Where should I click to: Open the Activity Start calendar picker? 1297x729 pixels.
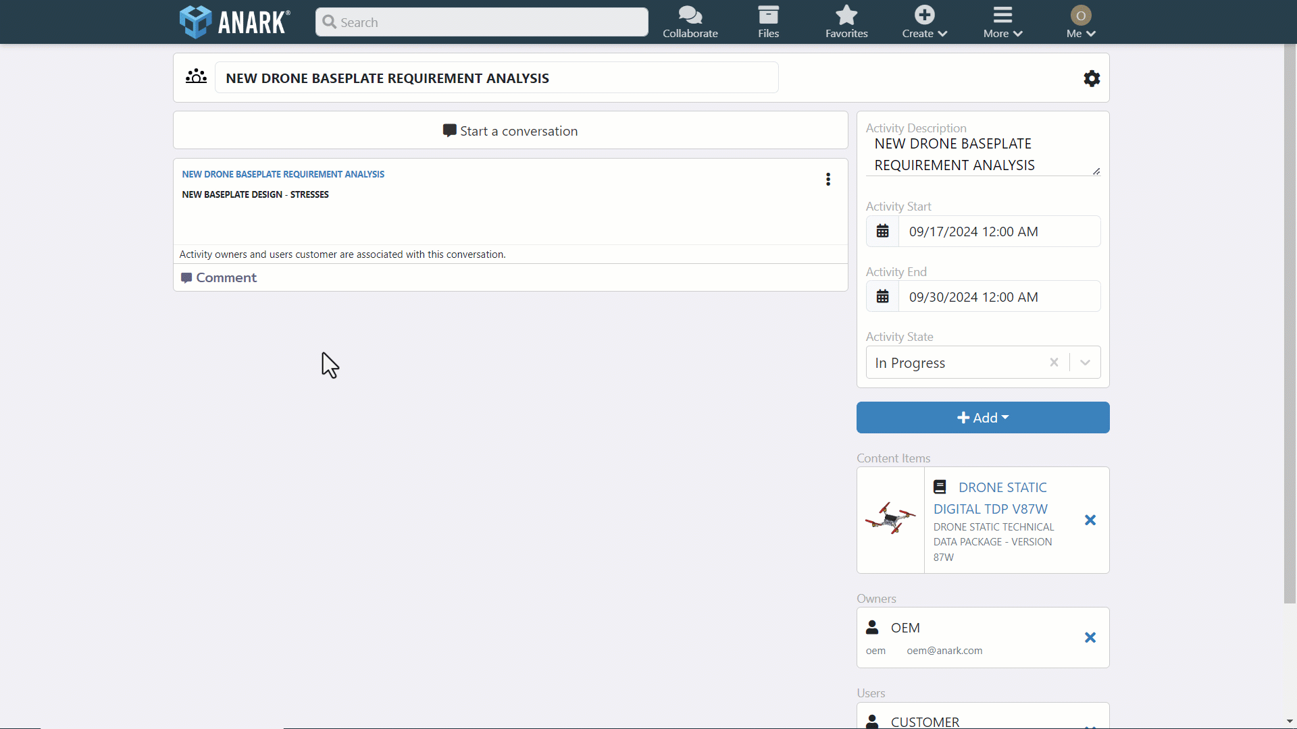(882, 232)
